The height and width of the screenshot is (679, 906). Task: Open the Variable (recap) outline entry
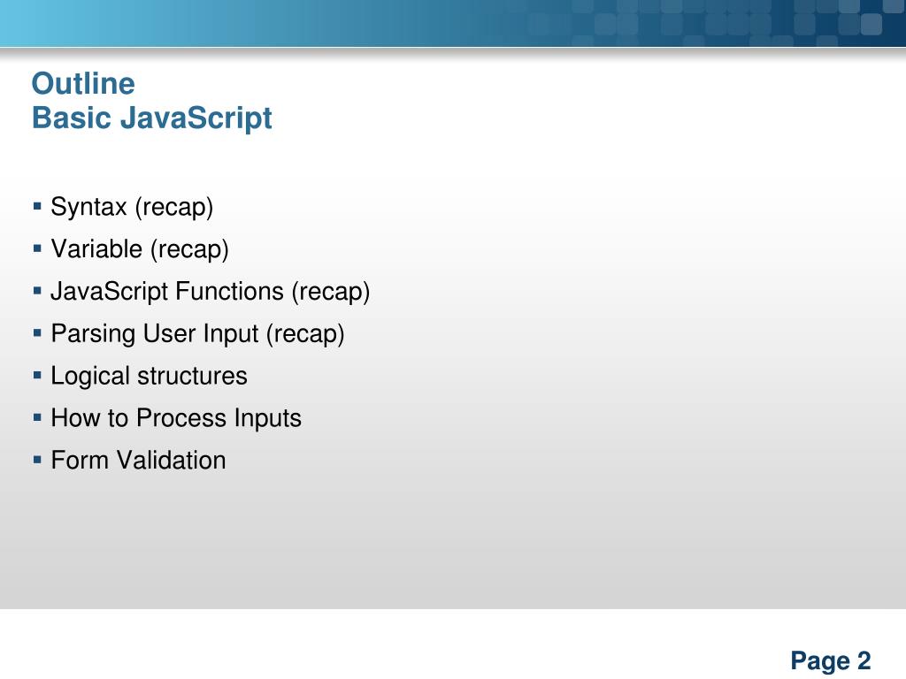coord(140,249)
